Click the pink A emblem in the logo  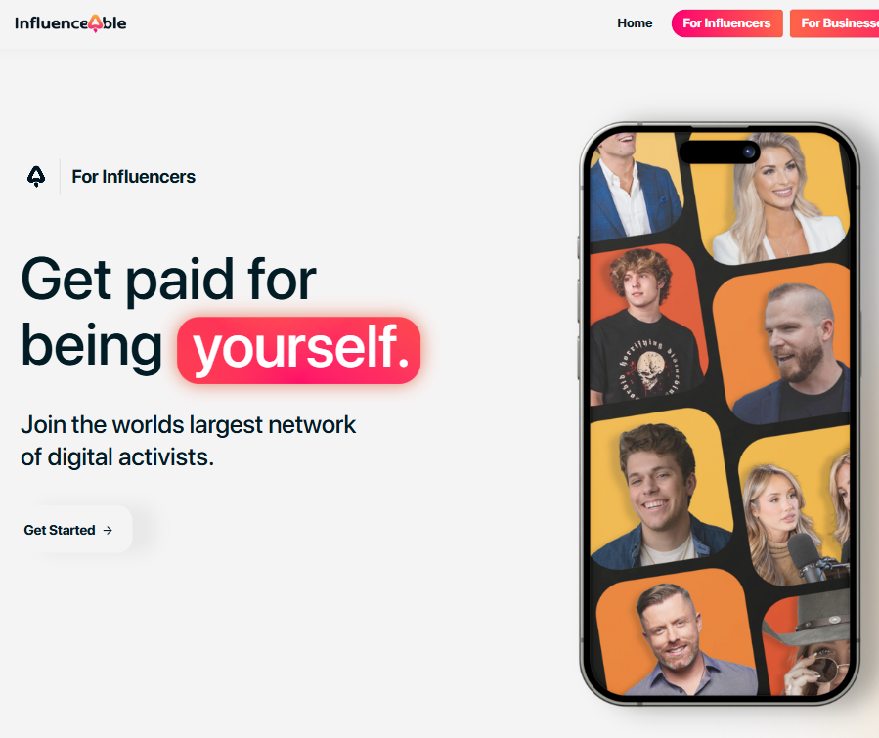[95, 23]
